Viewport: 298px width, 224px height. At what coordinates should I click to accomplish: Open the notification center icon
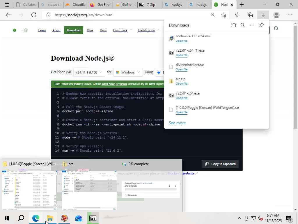pos(289,218)
